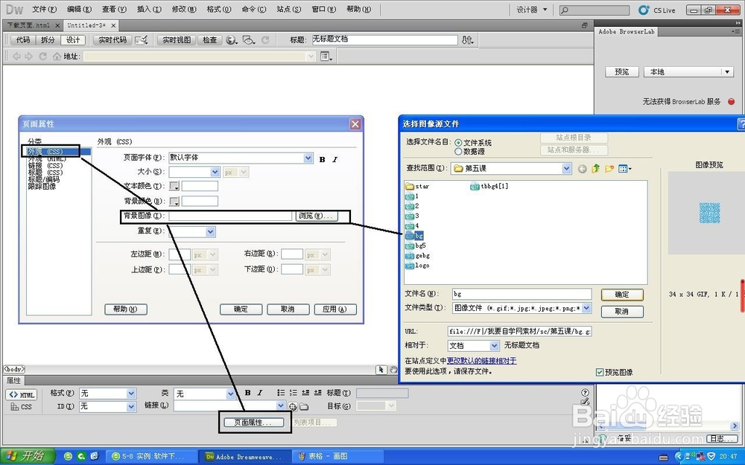
Task: Switch to the Adobe Dreamweaver taskbar item
Action: [244, 457]
